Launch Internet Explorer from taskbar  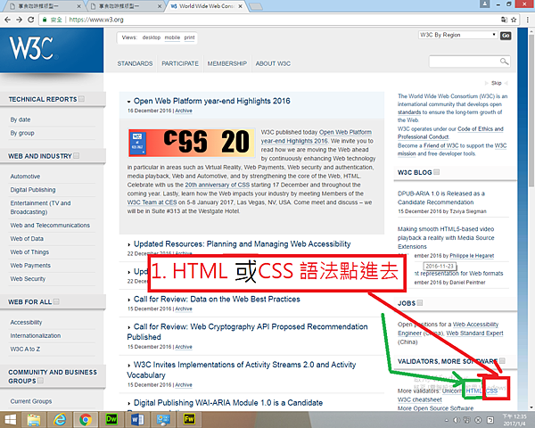[x=60, y=419]
